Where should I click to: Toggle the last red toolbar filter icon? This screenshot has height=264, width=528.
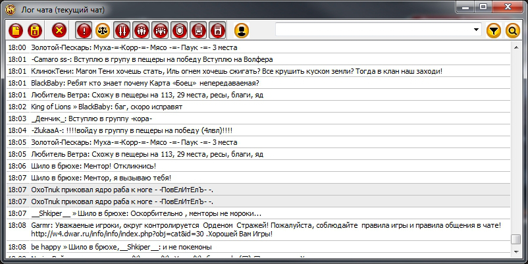click(218, 30)
